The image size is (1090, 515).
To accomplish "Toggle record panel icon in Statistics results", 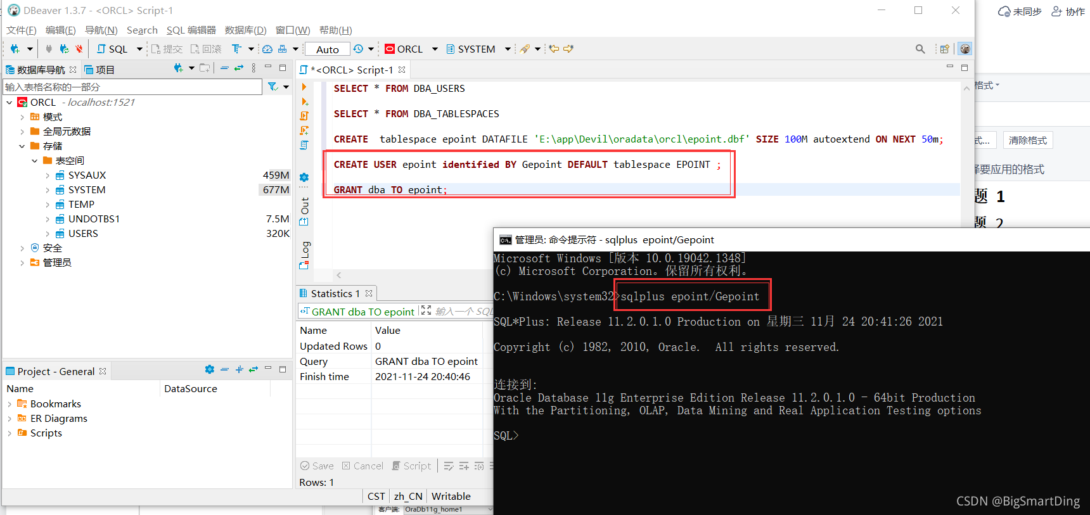I will (x=426, y=310).
